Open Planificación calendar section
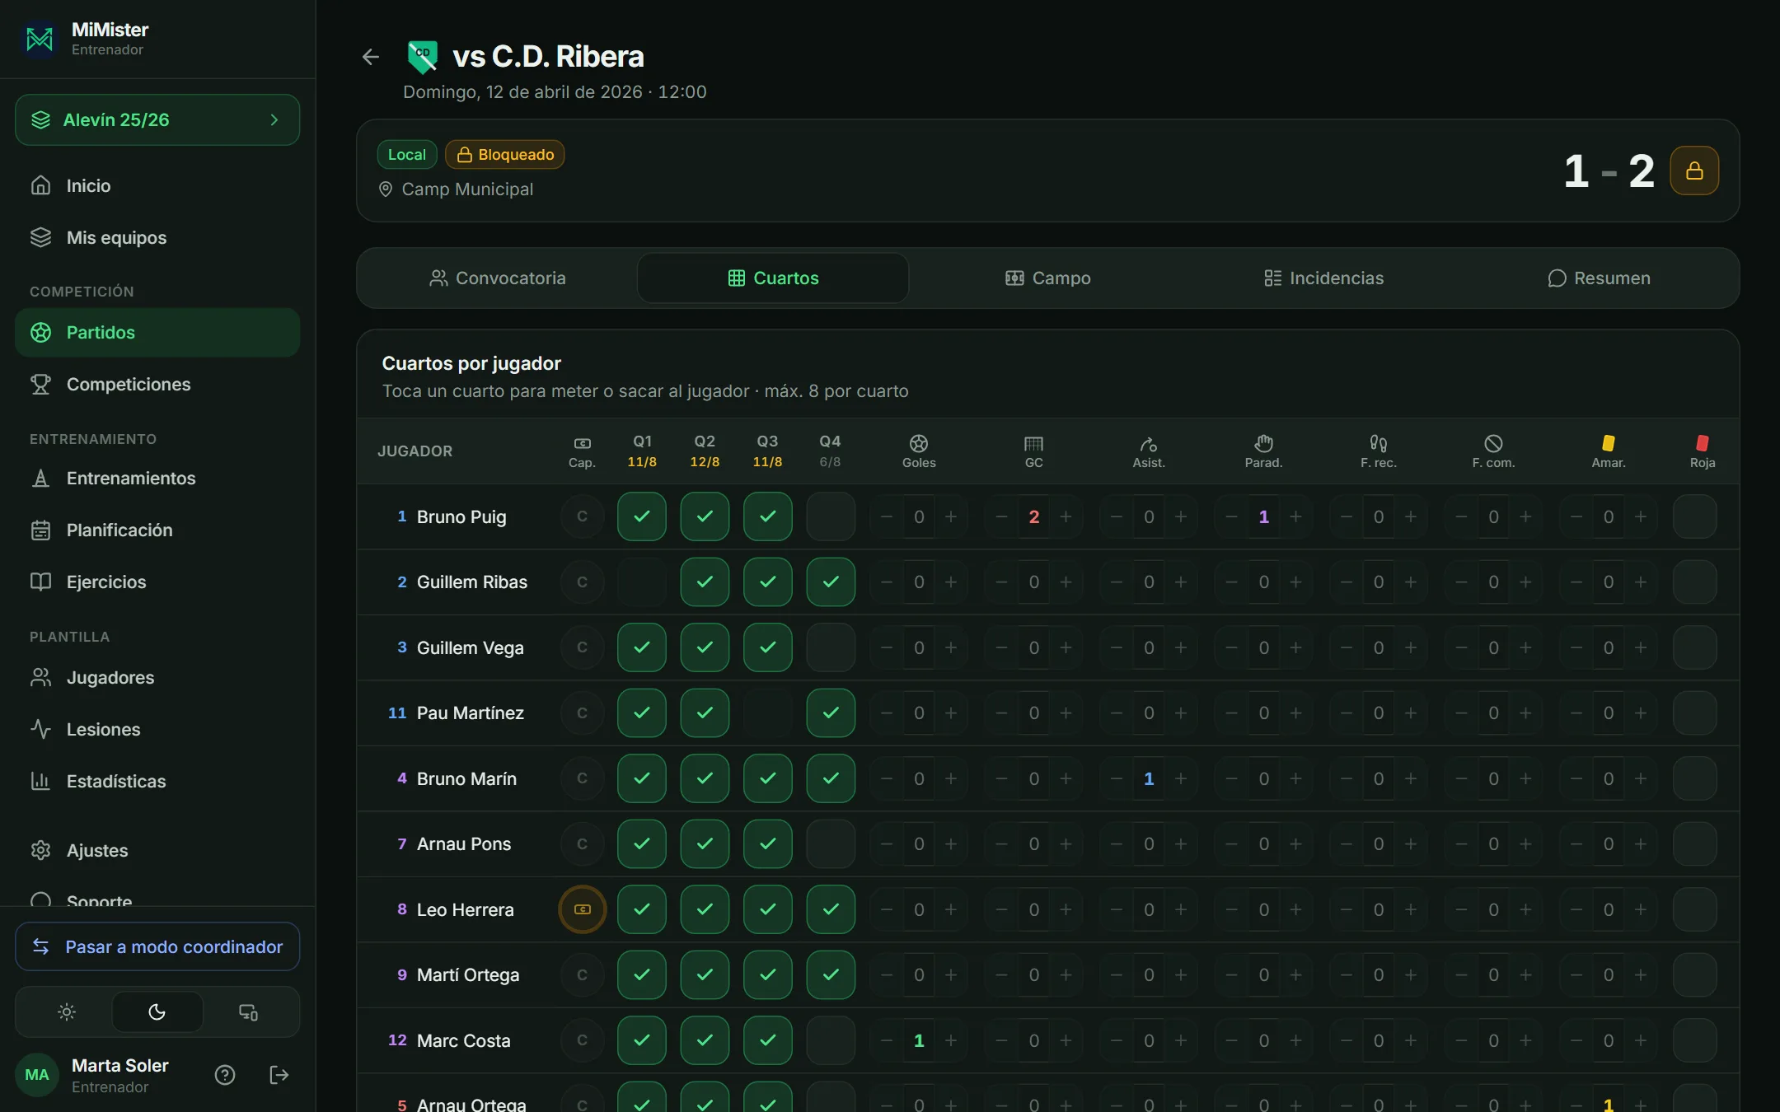The height and width of the screenshot is (1112, 1780). pyautogui.click(x=157, y=530)
